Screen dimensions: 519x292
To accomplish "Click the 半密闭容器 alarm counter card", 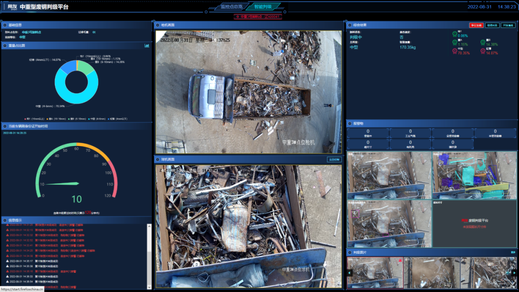I will click(495, 133).
